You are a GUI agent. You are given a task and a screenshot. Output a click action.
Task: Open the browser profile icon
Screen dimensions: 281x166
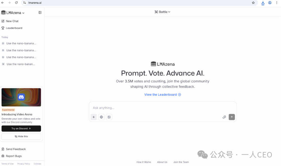(x=270, y=3)
